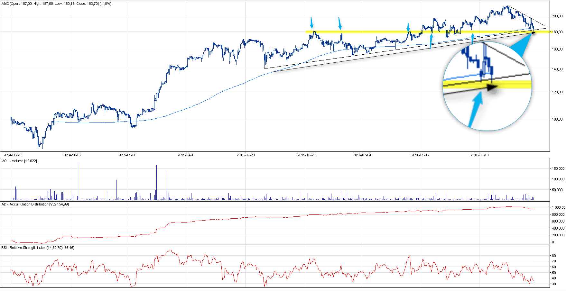The height and width of the screenshot is (291, 566).
Task: Select the VOL - Volume panel label
Action: (19, 161)
